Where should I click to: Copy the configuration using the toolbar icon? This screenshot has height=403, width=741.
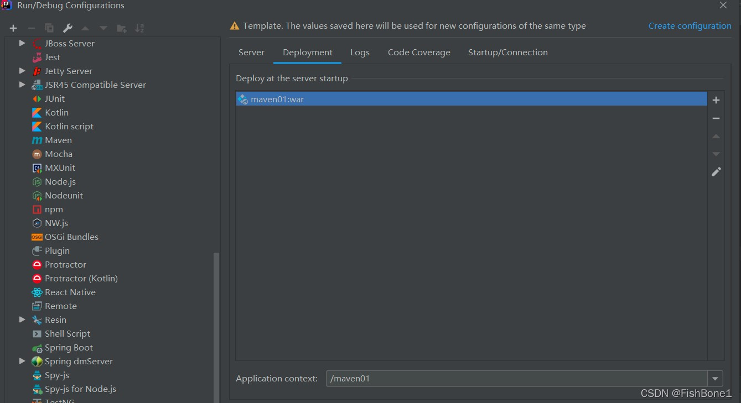49,28
